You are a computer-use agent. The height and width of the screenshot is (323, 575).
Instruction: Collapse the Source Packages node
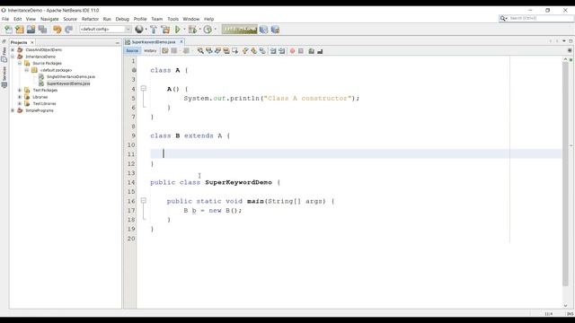(20, 63)
